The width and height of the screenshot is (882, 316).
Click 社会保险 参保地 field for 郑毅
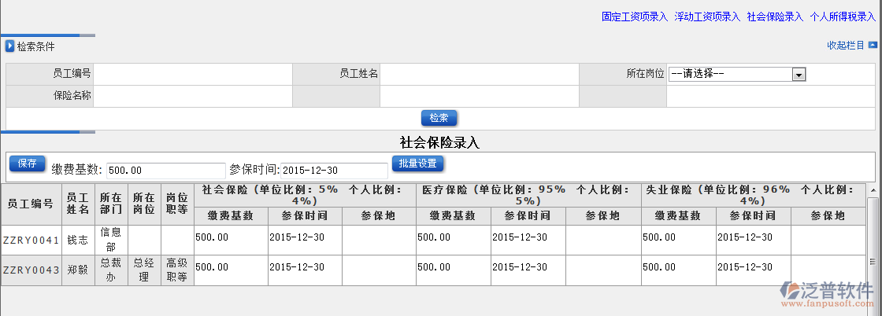(379, 270)
